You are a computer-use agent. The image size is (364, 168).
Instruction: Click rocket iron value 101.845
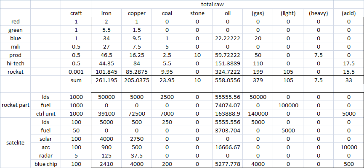pyautogui.click(x=106, y=72)
